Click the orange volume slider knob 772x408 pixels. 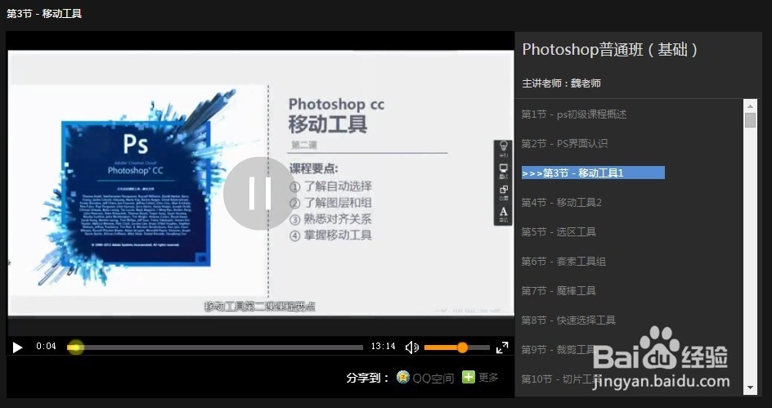click(x=462, y=347)
